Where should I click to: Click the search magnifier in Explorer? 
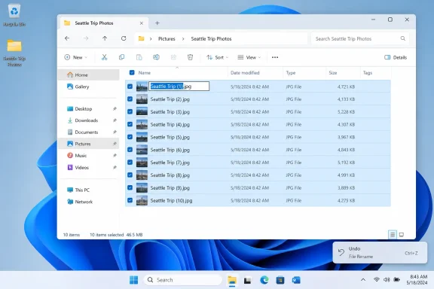coord(402,38)
